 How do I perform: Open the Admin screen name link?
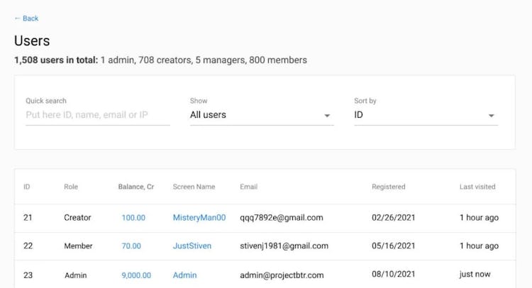point(184,275)
